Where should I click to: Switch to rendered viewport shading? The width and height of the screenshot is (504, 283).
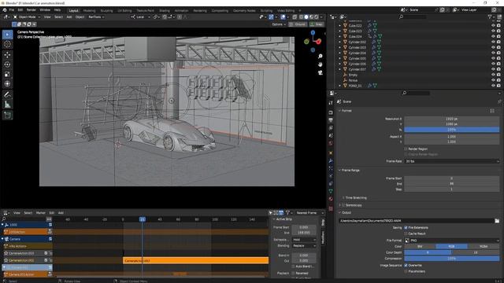[x=317, y=17]
